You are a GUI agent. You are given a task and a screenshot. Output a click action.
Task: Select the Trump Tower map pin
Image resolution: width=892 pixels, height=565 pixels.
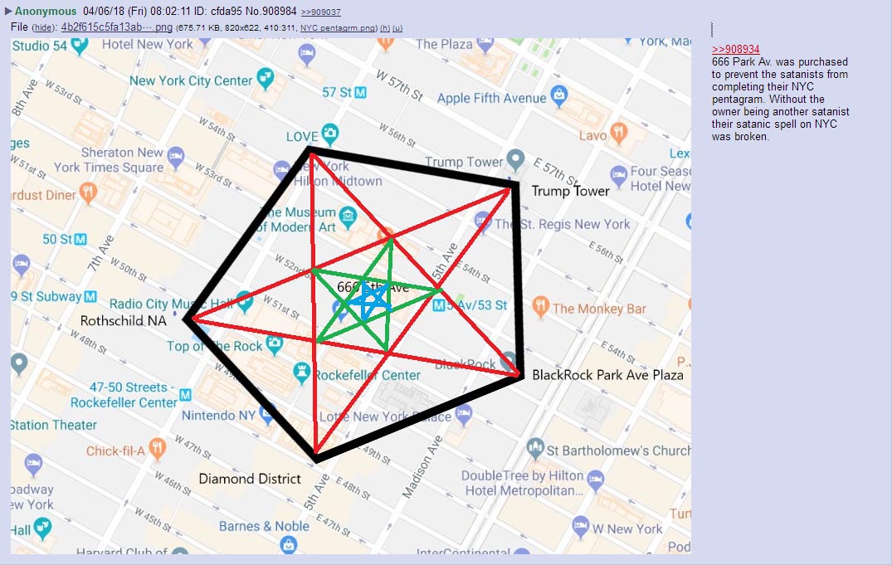[x=516, y=158]
